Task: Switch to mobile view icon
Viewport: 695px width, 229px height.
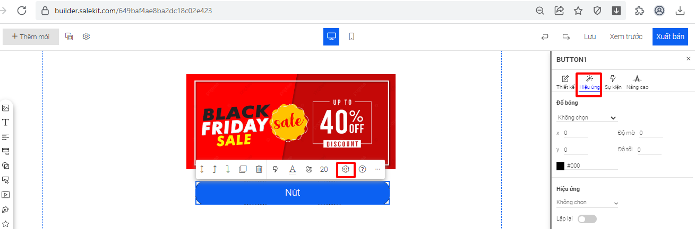Action: tap(351, 36)
